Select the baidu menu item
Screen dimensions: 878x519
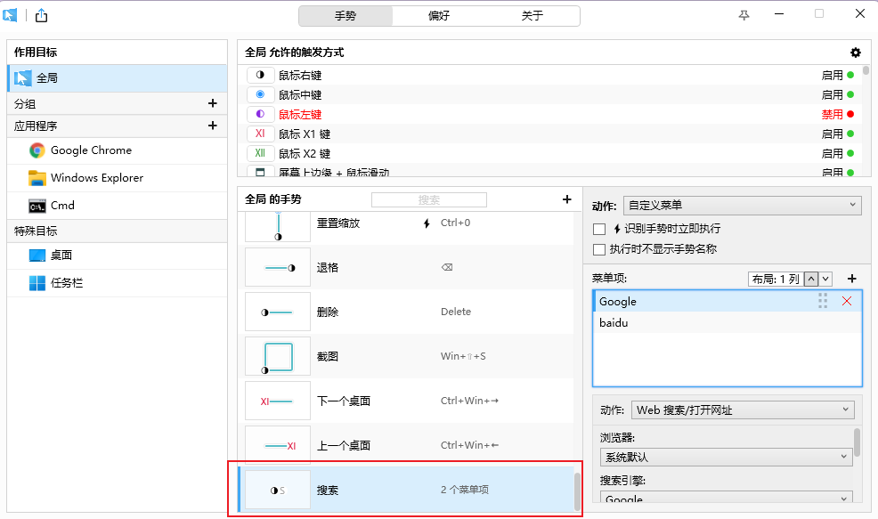point(614,323)
